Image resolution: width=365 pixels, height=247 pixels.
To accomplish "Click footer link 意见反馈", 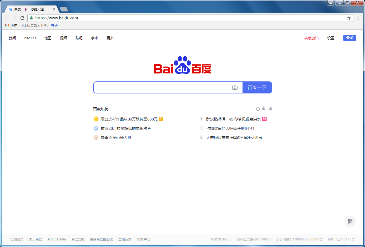I will pyautogui.click(x=125, y=239).
